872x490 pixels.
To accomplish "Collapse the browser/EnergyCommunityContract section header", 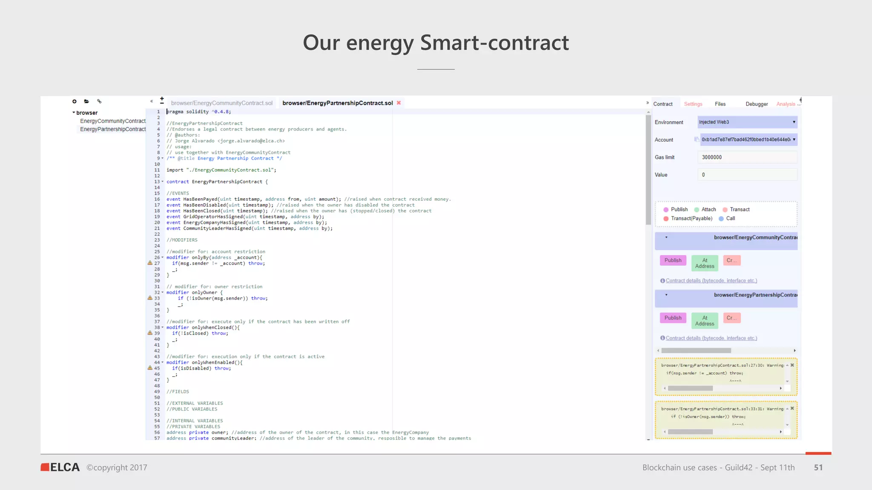I will [726, 241].
